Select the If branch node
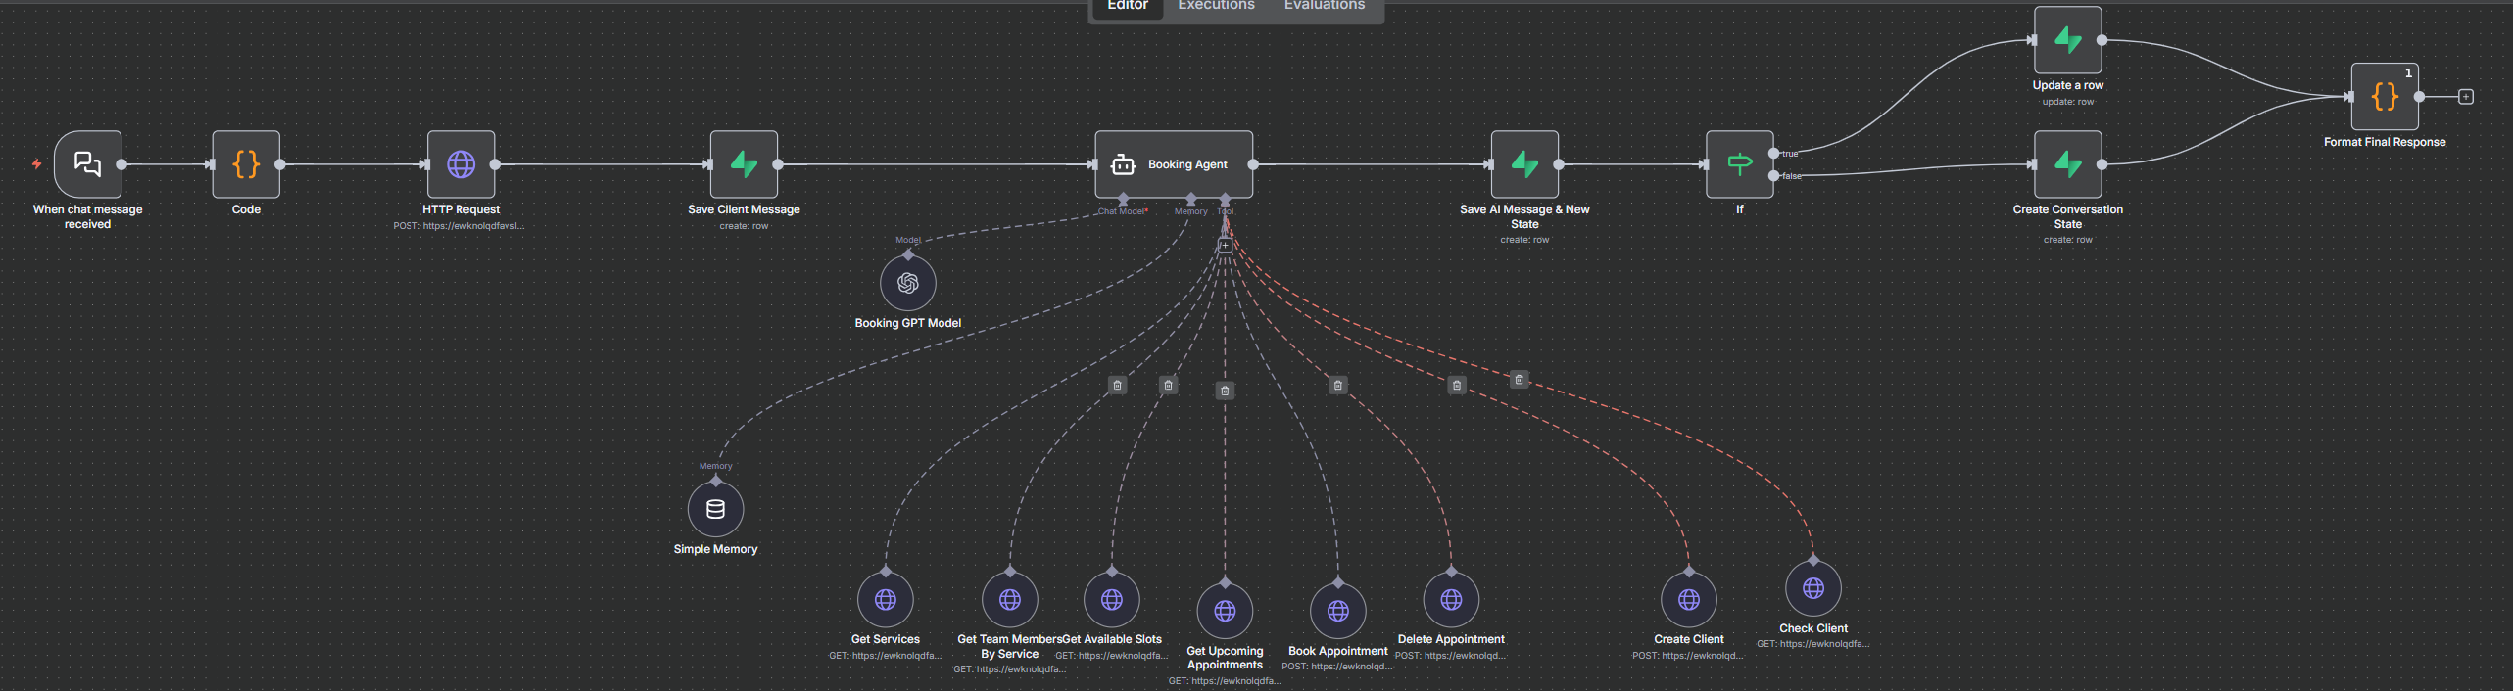The height and width of the screenshot is (691, 2513). pos(1740,164)
